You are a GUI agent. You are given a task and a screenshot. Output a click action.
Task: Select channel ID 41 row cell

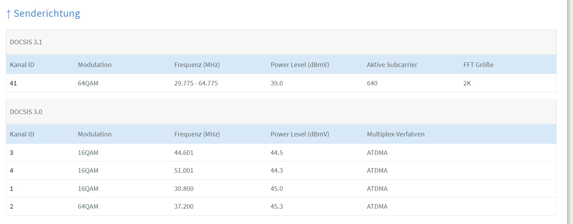click(x=13, y=83)
